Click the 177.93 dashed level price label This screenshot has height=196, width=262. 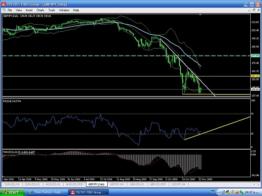(255, 55)
